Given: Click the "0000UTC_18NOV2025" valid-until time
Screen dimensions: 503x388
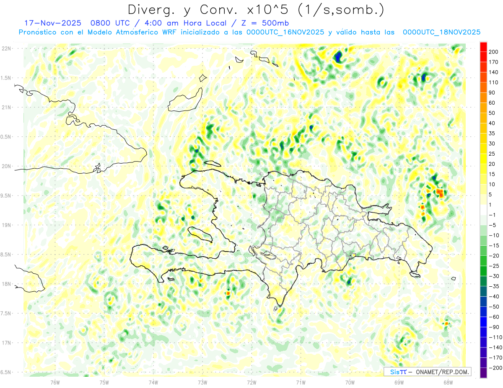Looking at the screenshot, I should point(441,32).
